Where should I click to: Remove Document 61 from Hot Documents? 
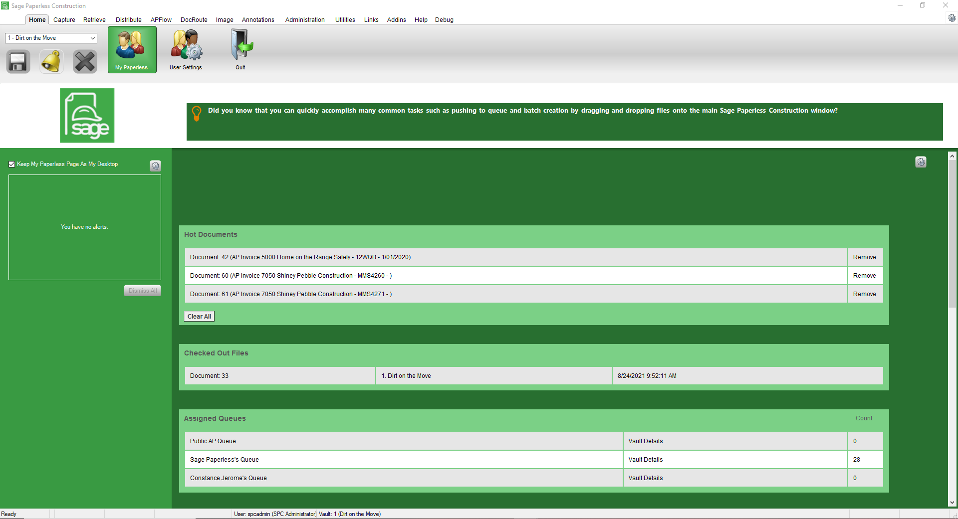pos(865,294)
